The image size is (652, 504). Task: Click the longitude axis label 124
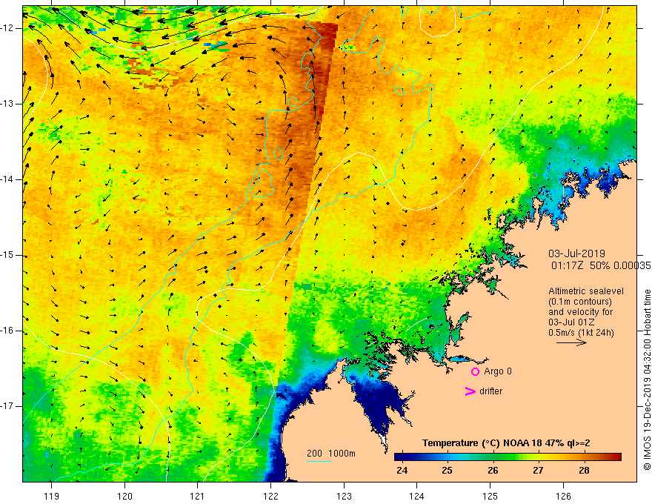click(416, 496)
